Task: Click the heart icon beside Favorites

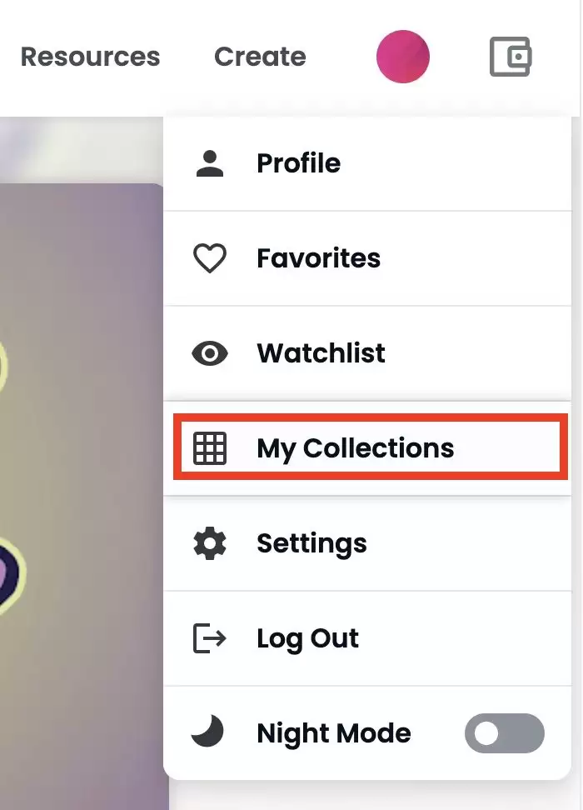Action: pos(210,258)
